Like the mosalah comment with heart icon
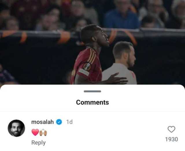This screenshot has height=151, width=185. coord(171,129)
